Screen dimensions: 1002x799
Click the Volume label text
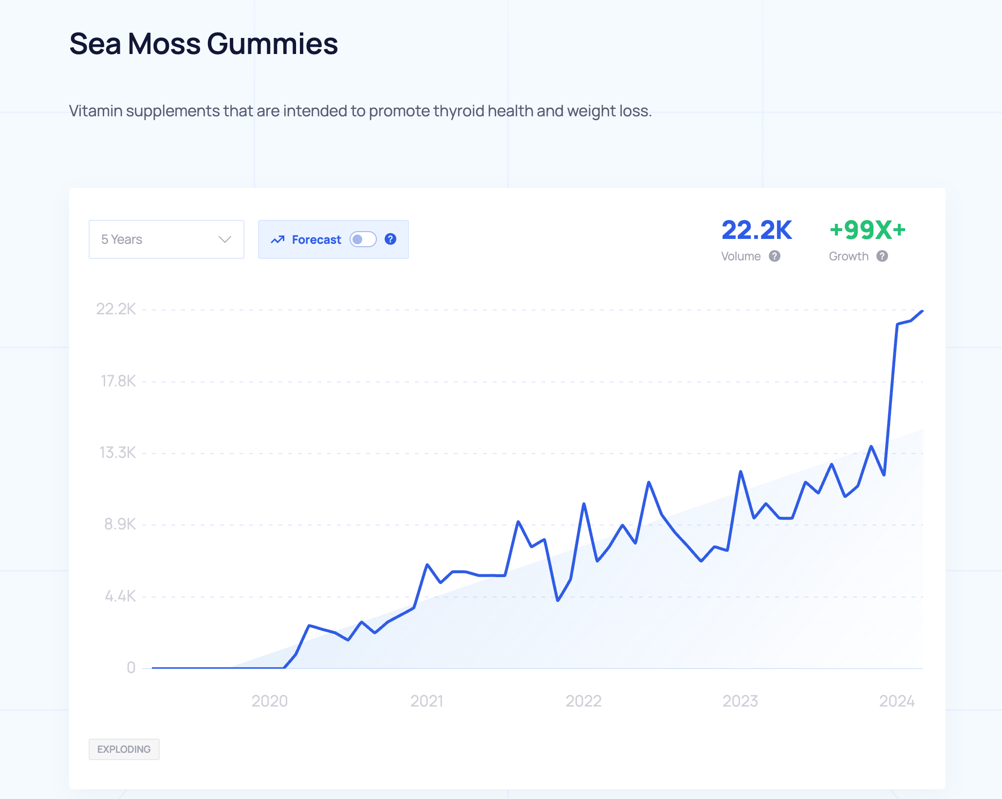(741, 256)
